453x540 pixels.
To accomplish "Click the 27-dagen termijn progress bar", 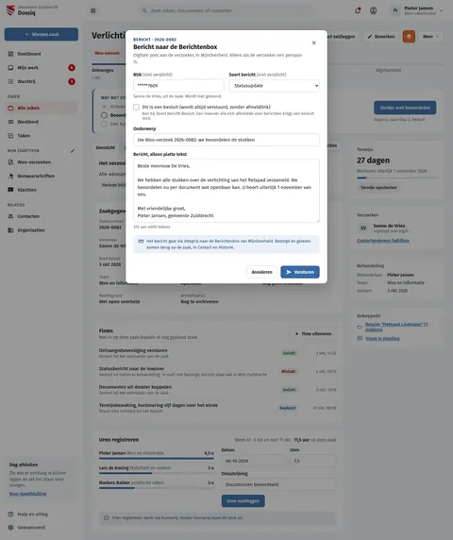I will click(x=397, y=178).
